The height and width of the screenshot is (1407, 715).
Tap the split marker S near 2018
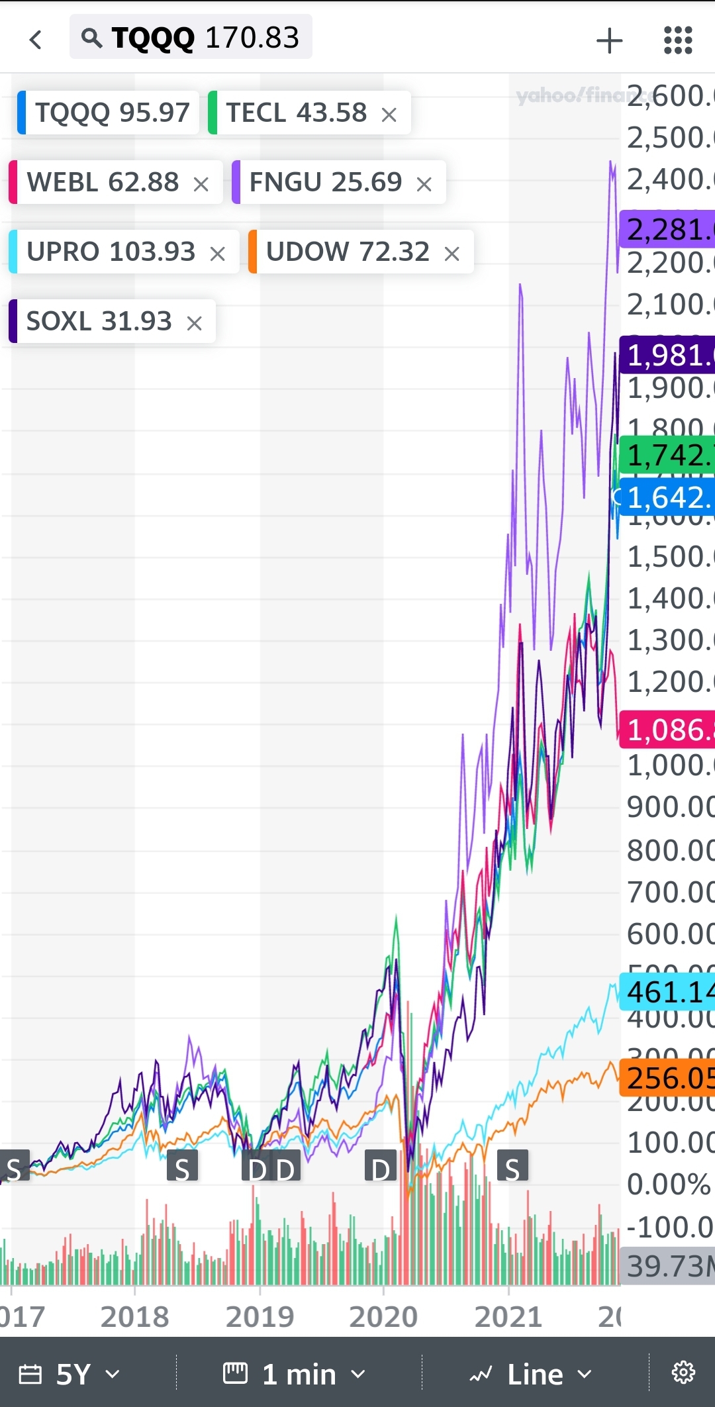[182, 1165]
